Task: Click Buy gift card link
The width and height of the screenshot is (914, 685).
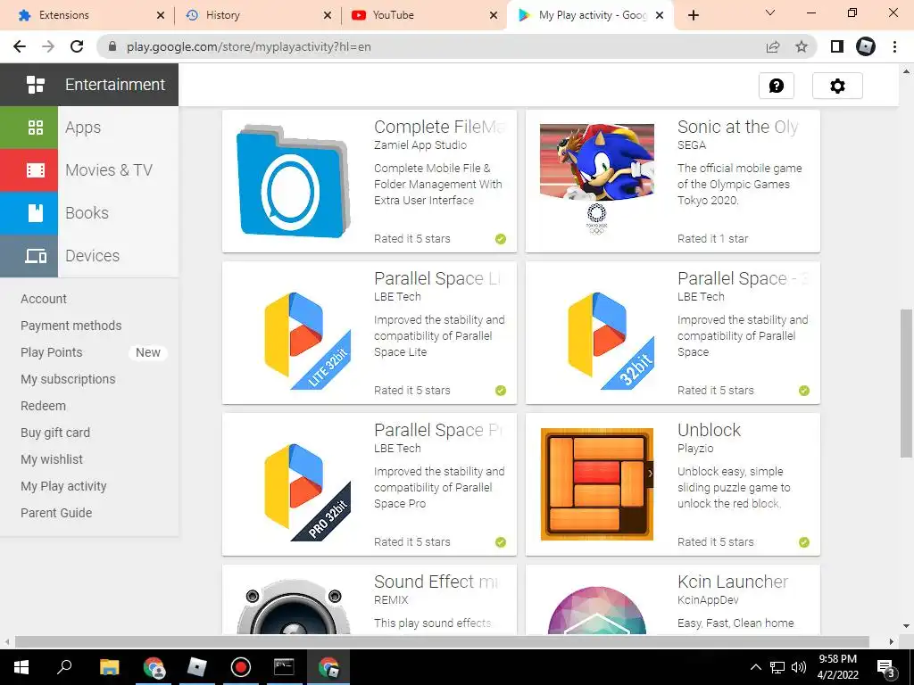Action: coord(55,433)
